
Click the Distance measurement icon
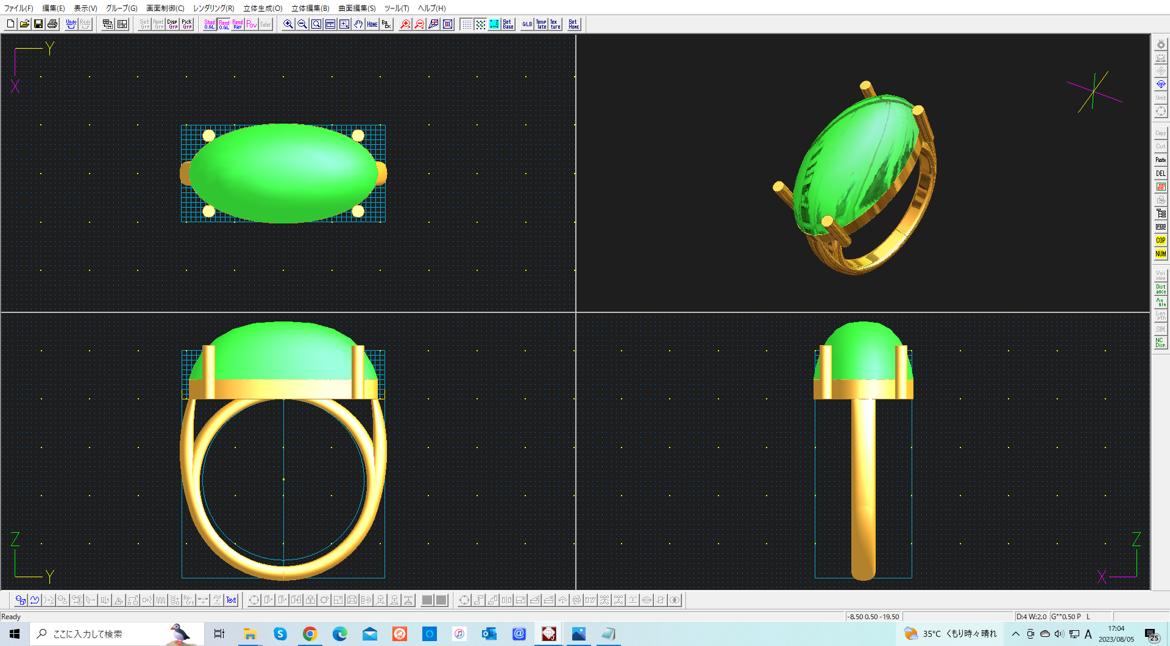coord(1160,289)
